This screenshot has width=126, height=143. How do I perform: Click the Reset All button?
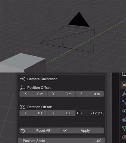coord(40,131)
